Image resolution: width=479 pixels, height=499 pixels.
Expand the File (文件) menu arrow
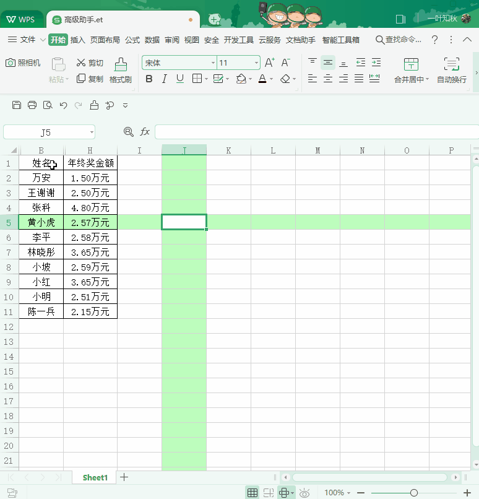43,40
